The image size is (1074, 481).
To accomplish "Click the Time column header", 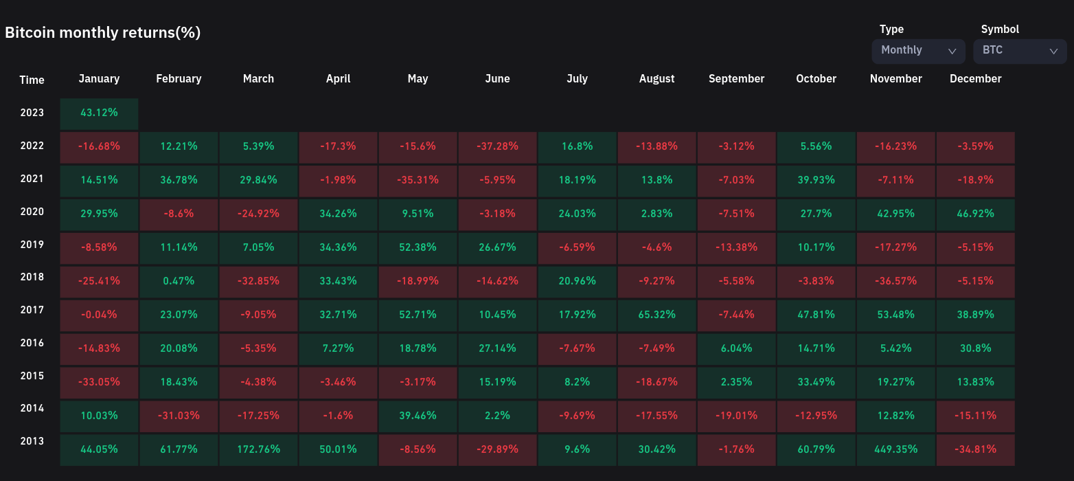I will click(32, 80).
